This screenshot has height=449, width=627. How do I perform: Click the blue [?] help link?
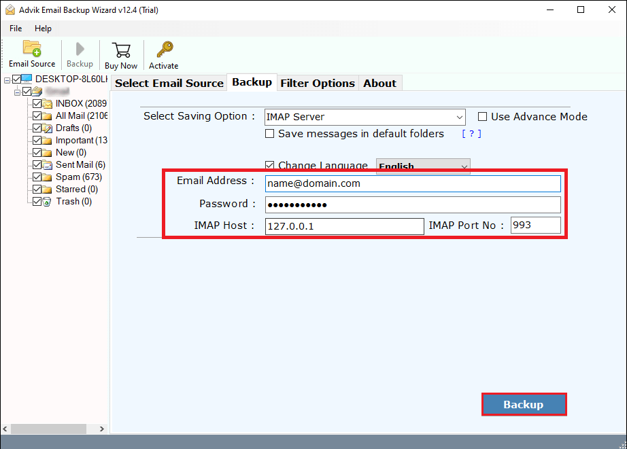pos(470,134)
